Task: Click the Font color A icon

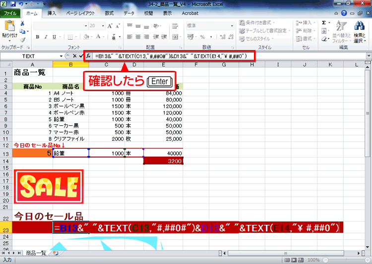Action: [x=98, y=37]
